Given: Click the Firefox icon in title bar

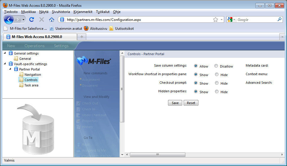Looking at the screenshot, I should 5,5.
